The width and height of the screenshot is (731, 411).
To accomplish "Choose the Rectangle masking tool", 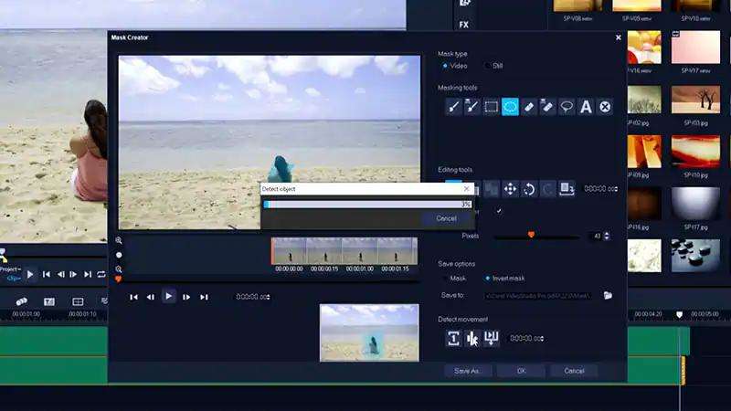I will pos(491,107).
